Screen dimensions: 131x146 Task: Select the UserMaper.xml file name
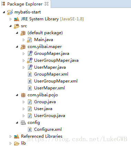coord(49,88)
